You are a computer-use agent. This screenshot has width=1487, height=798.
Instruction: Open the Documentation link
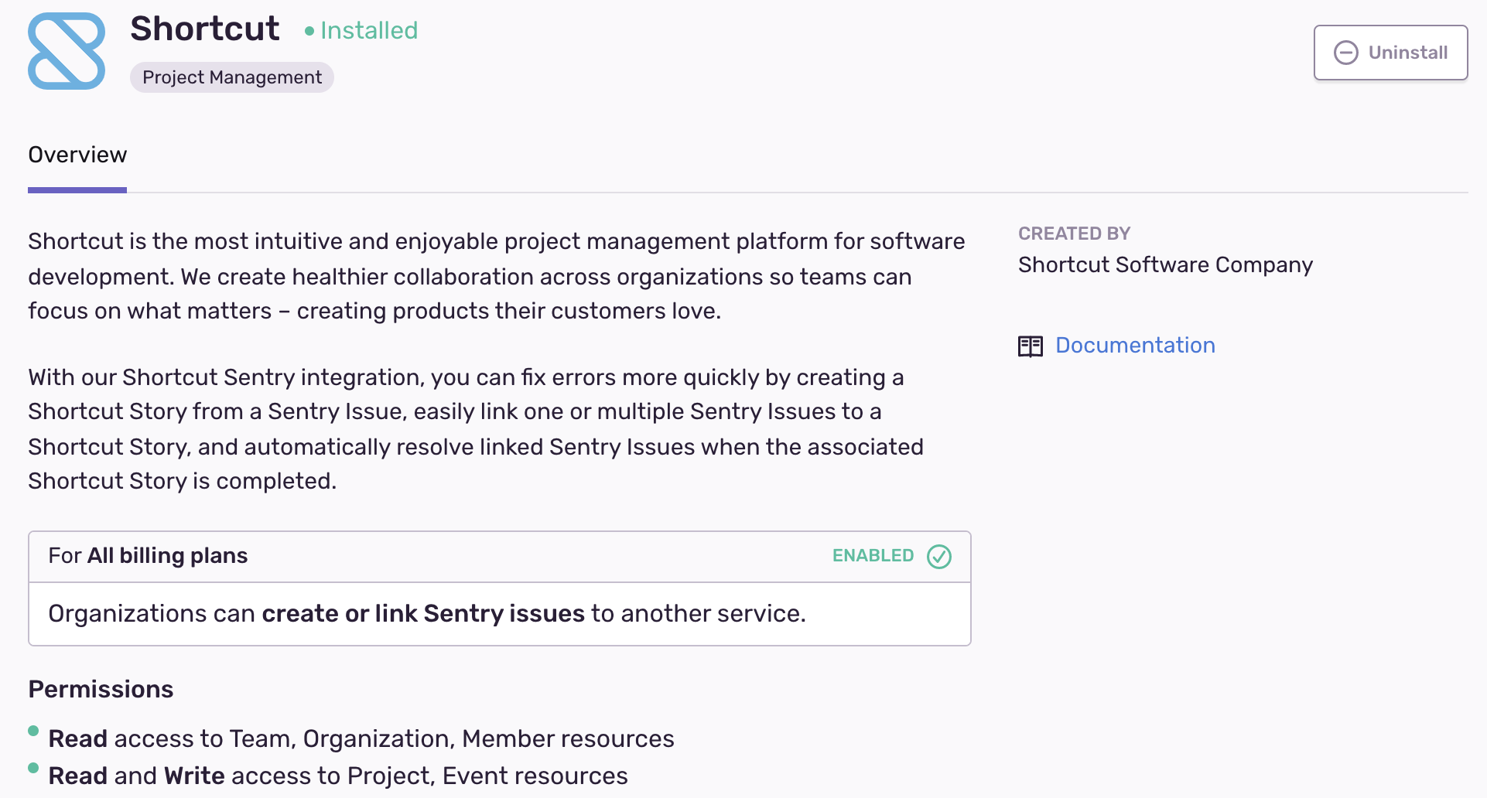[1134, 346]
